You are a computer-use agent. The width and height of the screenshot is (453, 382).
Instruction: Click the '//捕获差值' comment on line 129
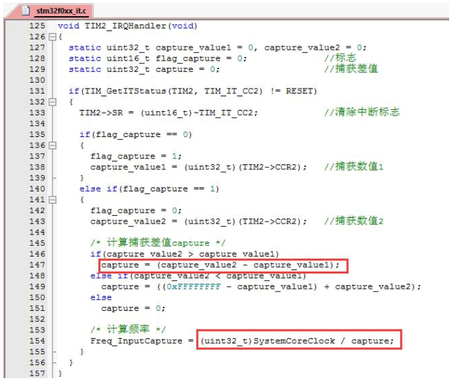coord(351,69)
